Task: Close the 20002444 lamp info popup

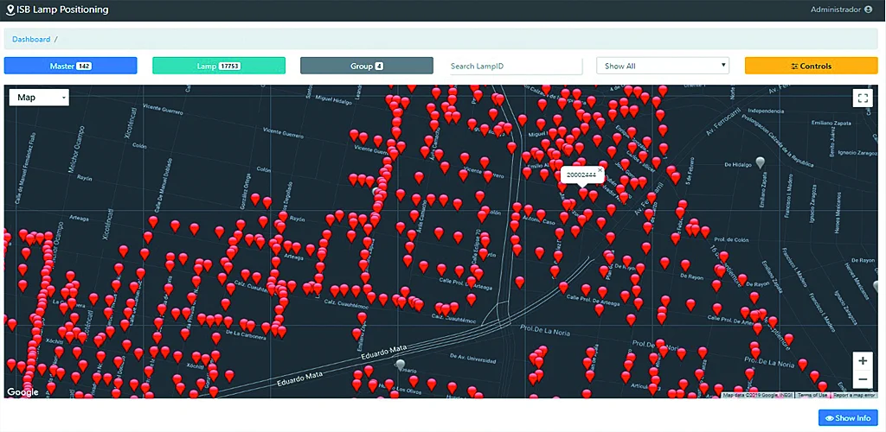Action: tap(600, 169)
